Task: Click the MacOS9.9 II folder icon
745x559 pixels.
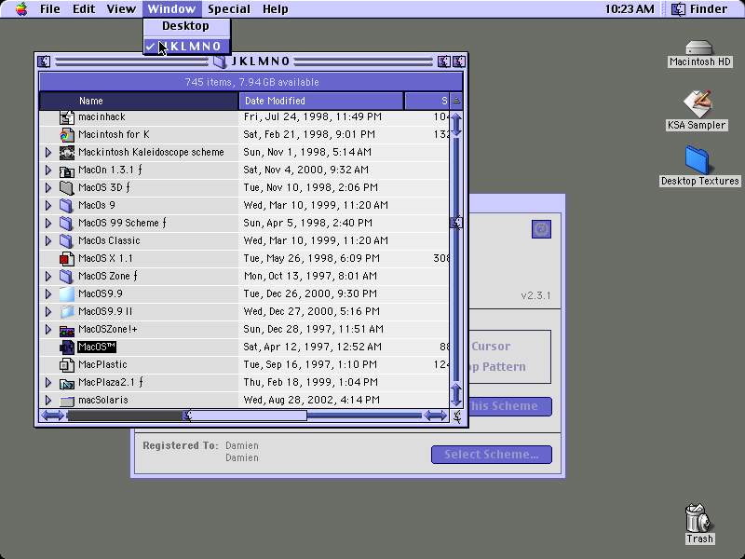Action: pyautogui.click(x=66, y=312)
